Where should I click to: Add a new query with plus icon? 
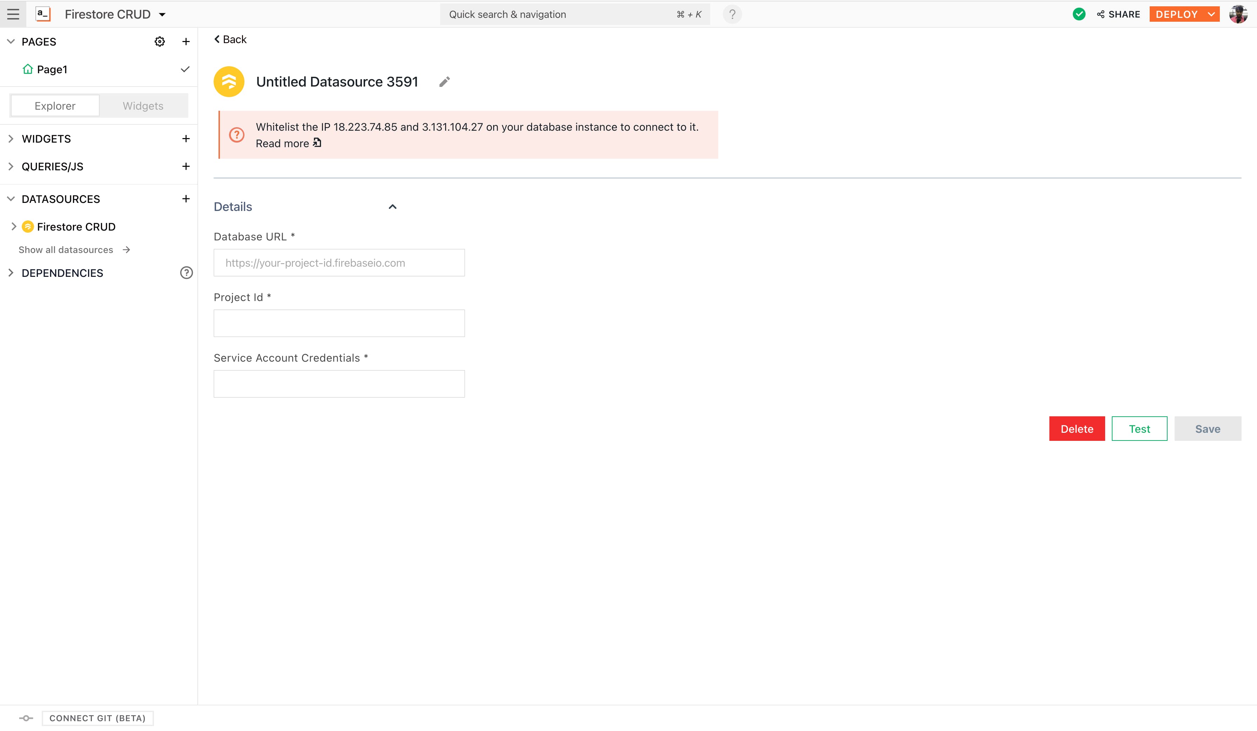[x=186, y=166]
